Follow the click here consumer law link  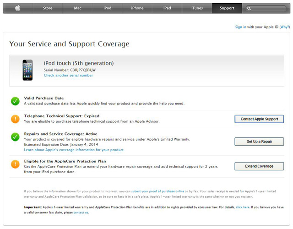(243, 207)
